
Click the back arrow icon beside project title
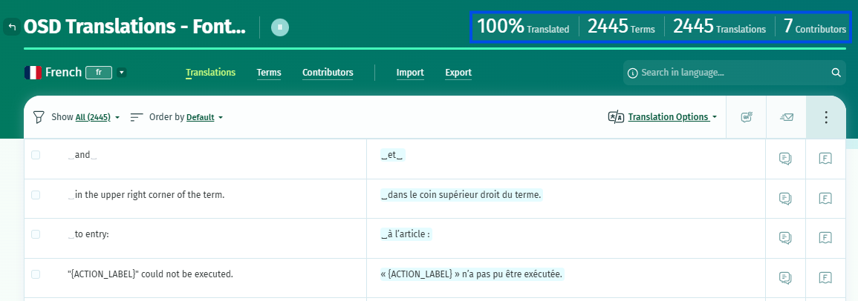click(x=12, y=27)
